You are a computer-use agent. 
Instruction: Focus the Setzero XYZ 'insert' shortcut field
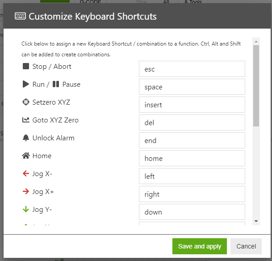pyautogui.click(x=192, y=105)
